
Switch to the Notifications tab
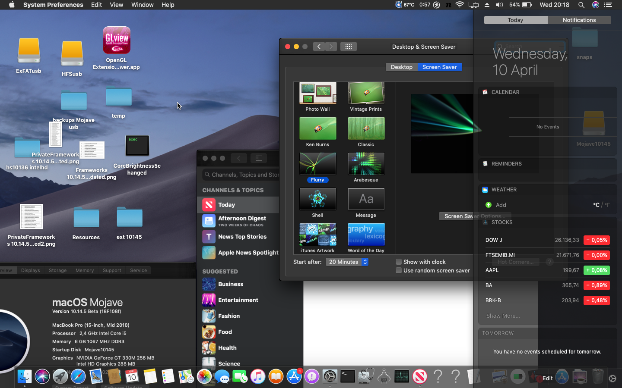click(579, 20)
